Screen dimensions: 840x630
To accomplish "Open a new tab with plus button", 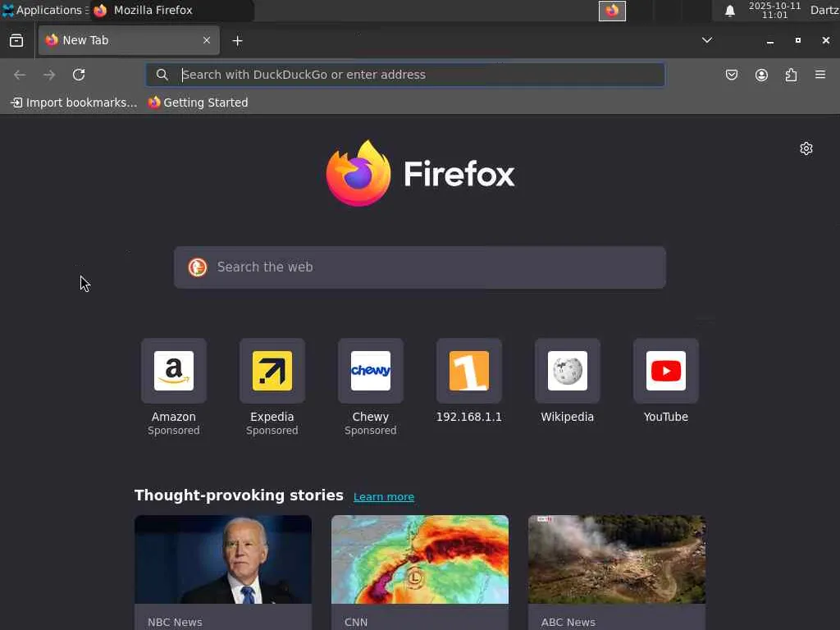I will (x=237, y=41).
